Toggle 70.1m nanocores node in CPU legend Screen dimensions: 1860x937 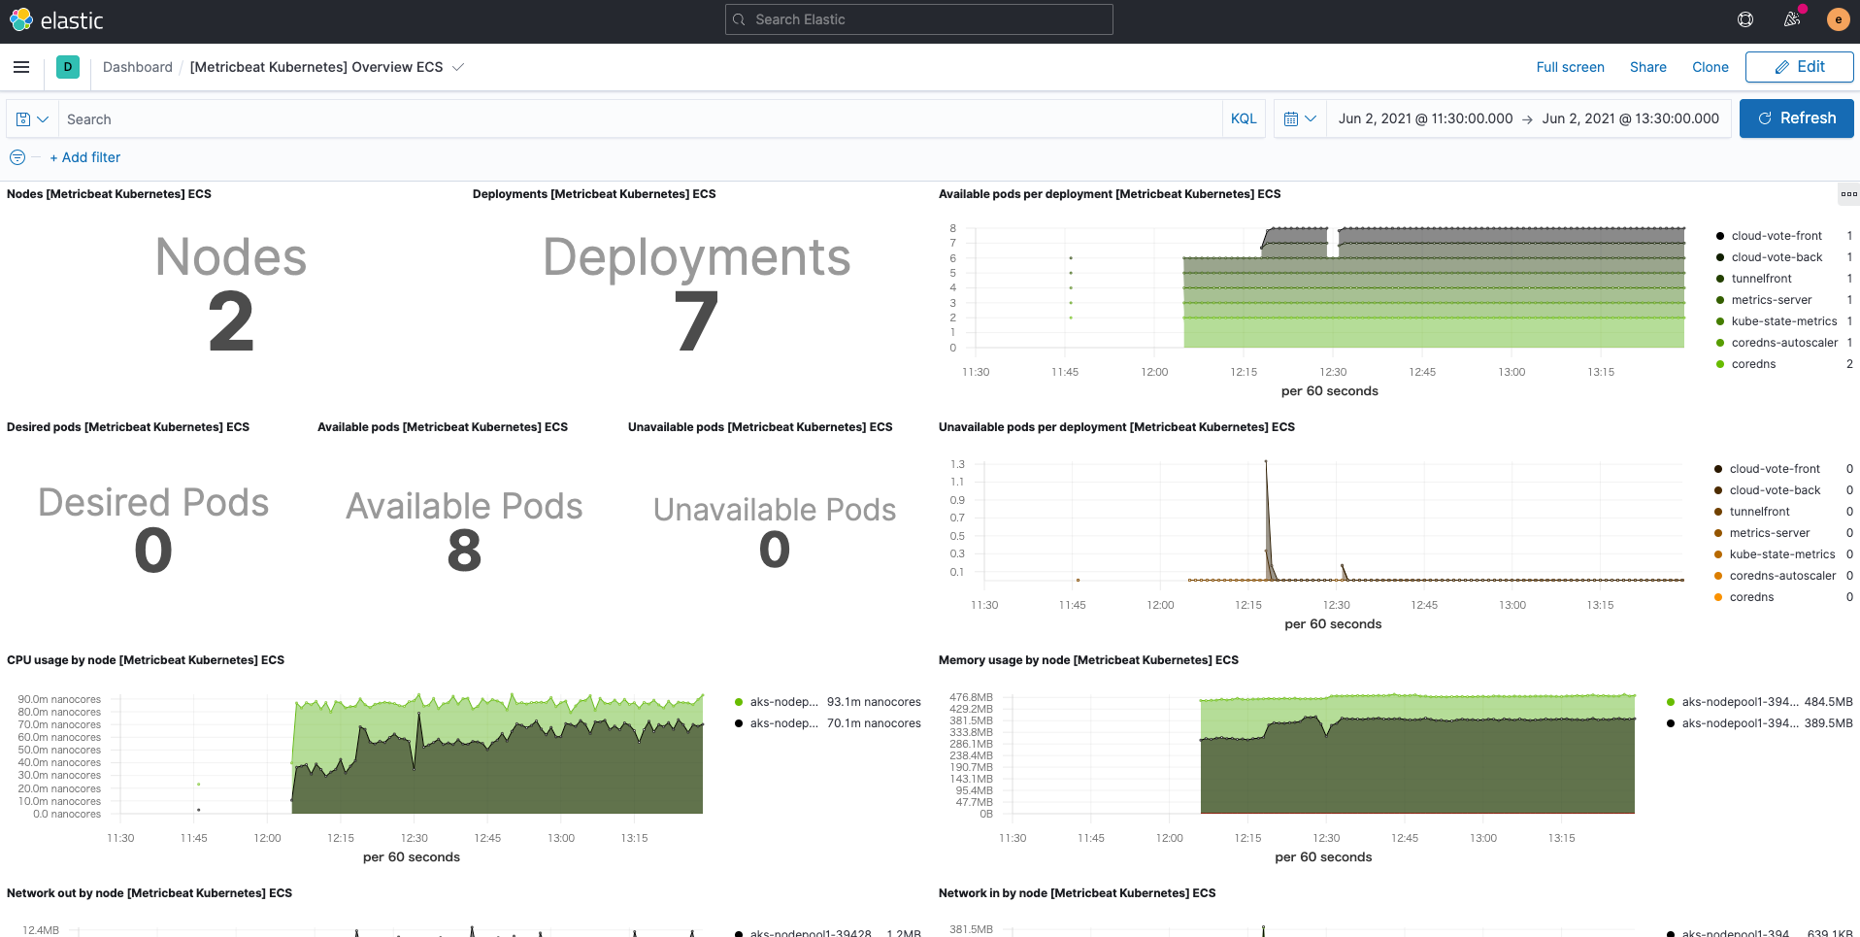click(x=827, y=723)
